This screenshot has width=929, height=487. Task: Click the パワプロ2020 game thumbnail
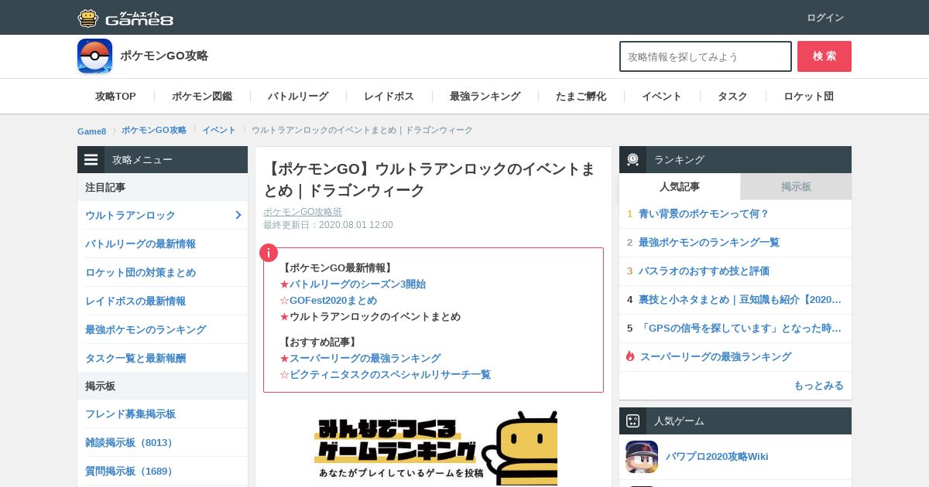tap(642, 457)
